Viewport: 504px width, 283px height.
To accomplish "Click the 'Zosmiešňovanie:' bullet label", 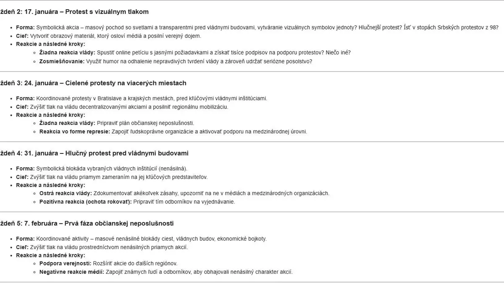I will click(62, 61).
